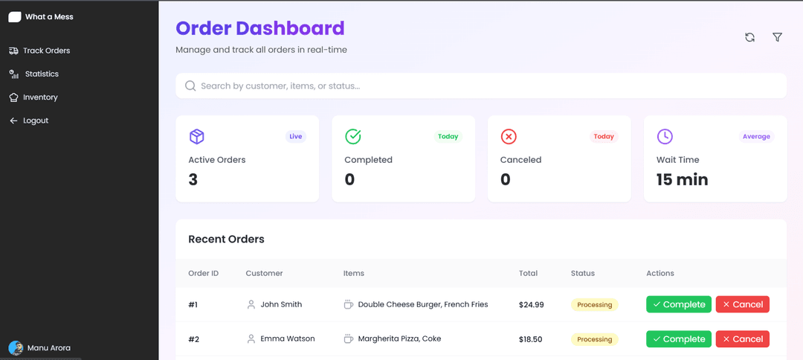803x360 pixels.
Task: Click the Wait Time clock icon
Action: tap(665, 137)
